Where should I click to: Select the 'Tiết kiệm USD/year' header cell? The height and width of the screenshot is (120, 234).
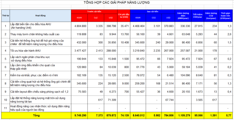coord(198,16)
